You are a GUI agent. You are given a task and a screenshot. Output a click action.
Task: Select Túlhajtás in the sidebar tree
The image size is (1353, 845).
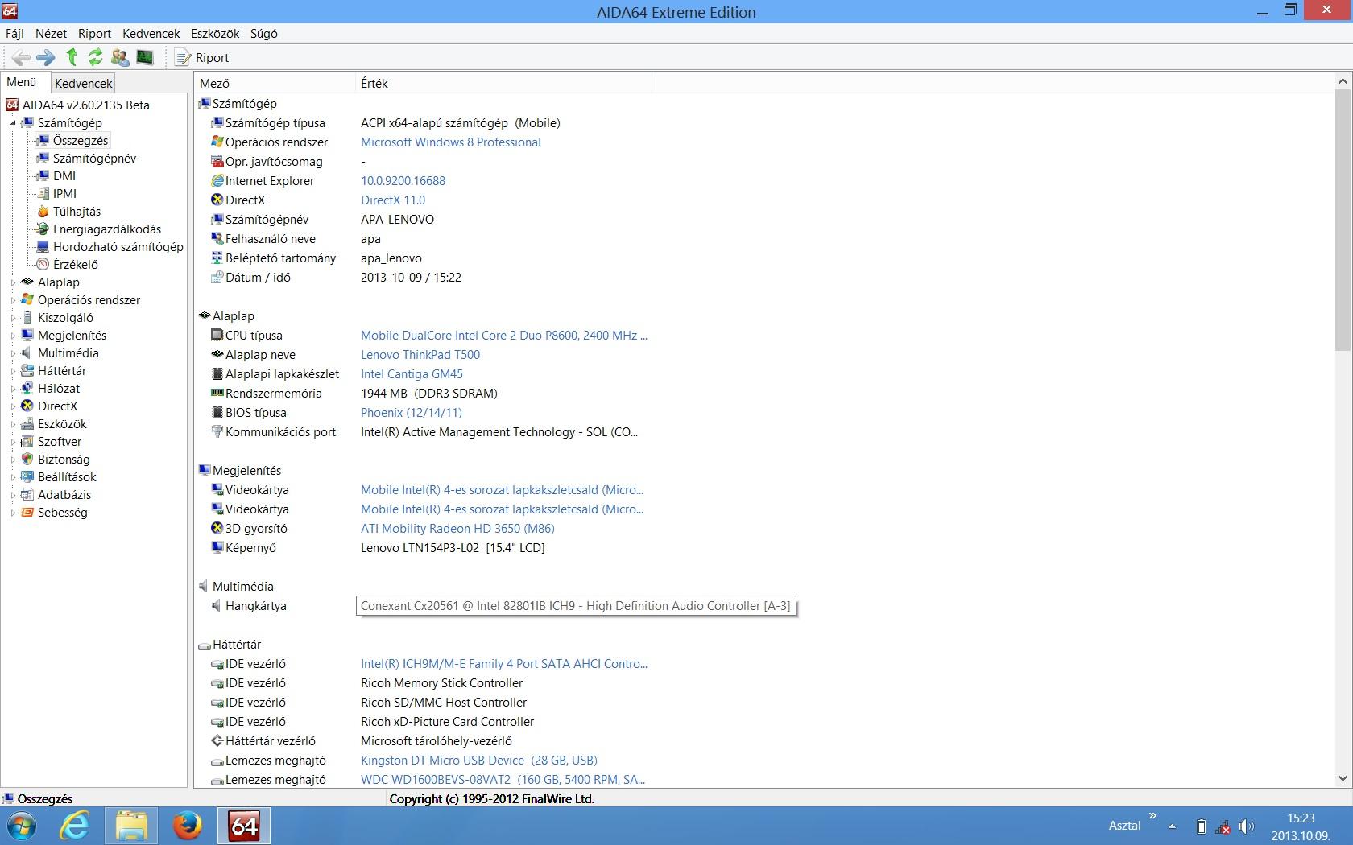[77, 212]
